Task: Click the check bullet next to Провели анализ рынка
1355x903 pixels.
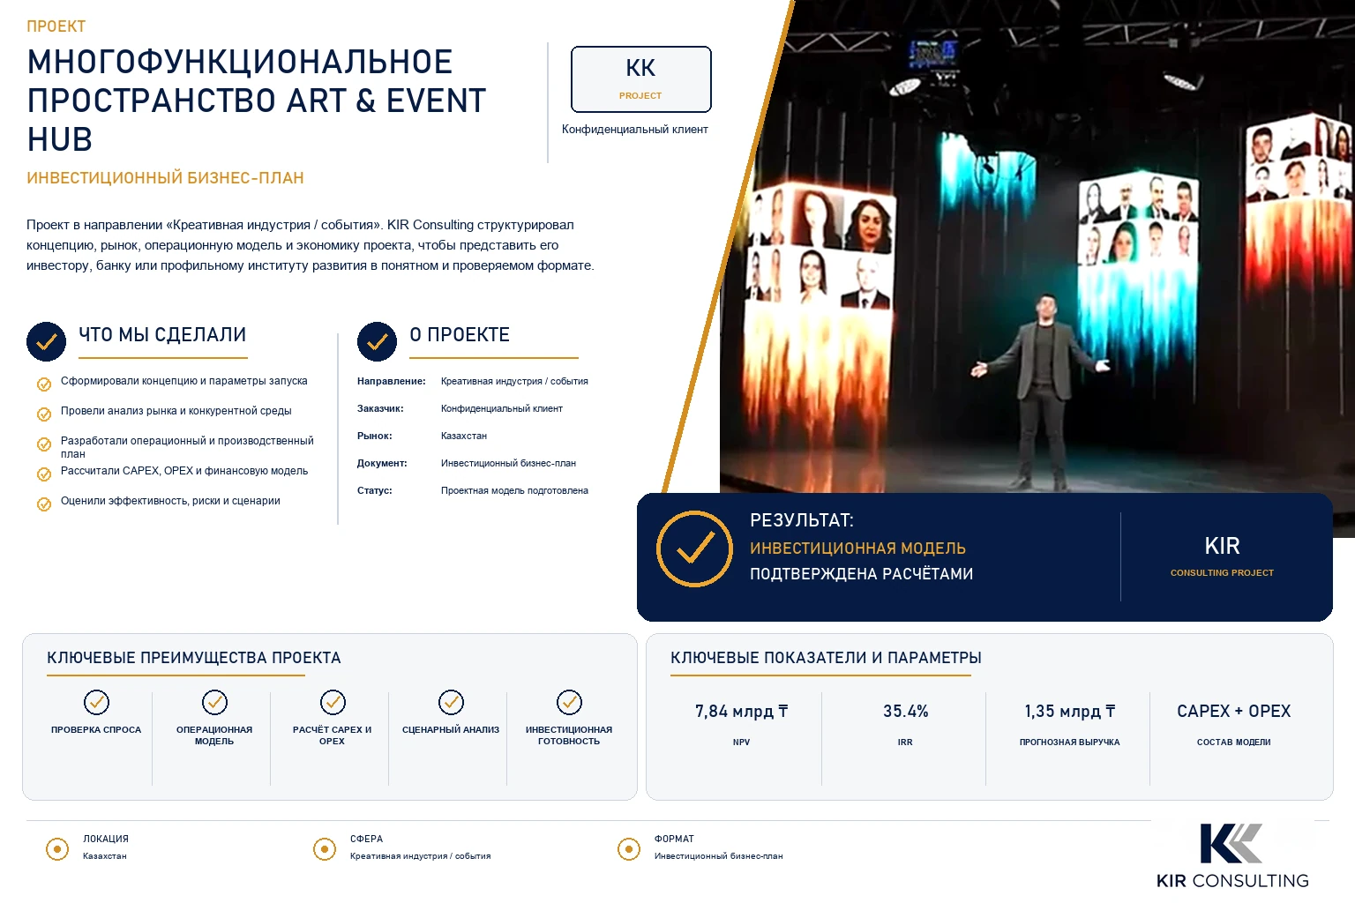Action: (x=44, y=414)
